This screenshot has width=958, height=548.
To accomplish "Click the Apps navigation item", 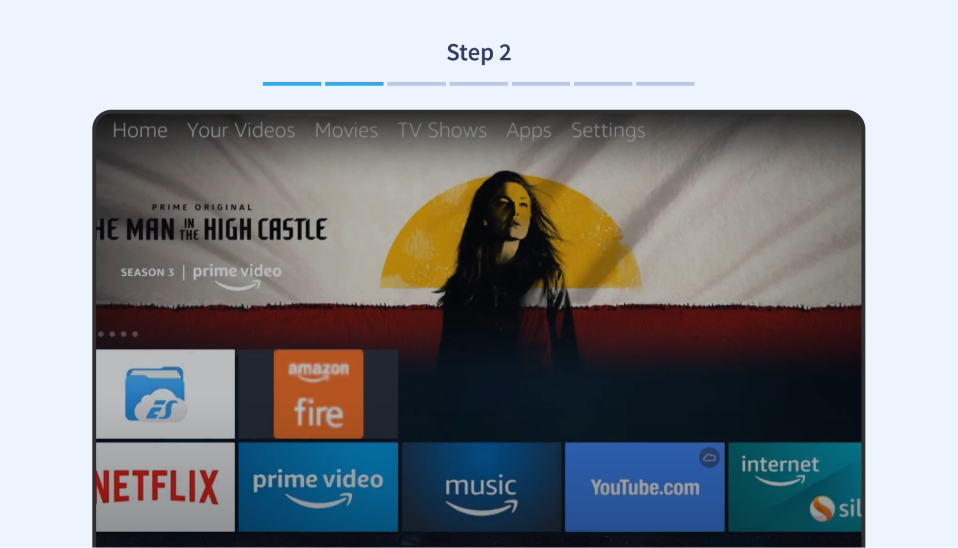I will click(529, 129).
